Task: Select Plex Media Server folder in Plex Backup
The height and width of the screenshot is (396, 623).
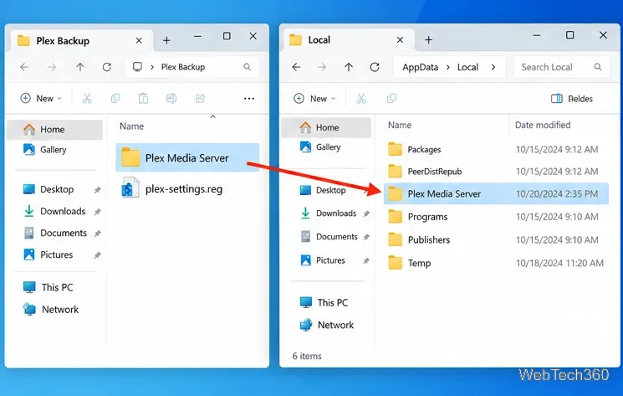Action: (x=187, y=158)
